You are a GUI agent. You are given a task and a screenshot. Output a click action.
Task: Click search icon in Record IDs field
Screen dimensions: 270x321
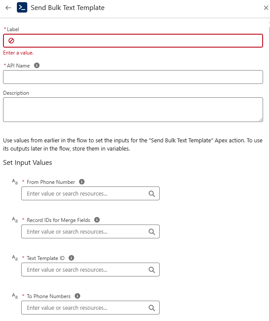point(152,232)
